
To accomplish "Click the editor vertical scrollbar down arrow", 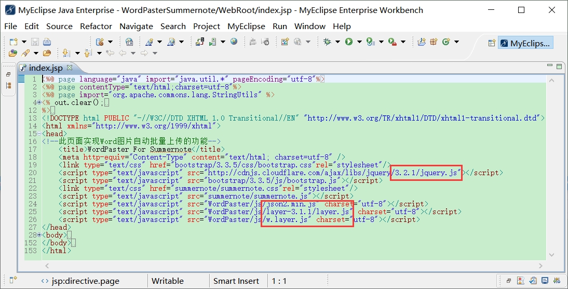I will pyautogui.click(x=552, y=255).
